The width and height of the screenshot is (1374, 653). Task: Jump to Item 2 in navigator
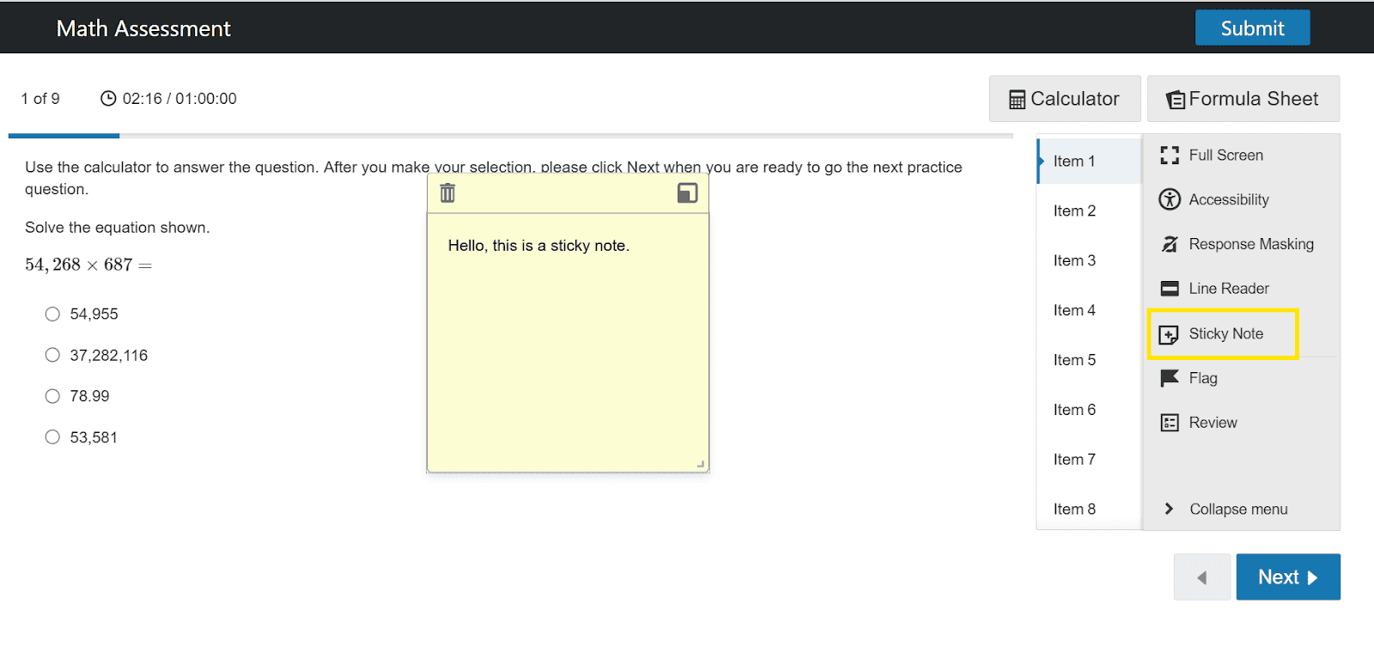pos(1074,211)
